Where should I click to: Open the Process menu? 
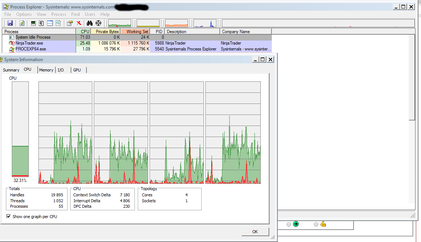tap(58, 14)
